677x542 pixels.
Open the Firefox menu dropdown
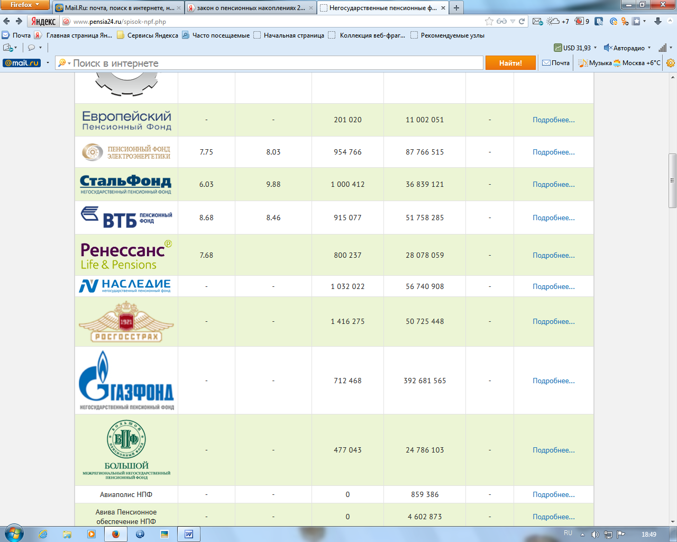point(25,5)
